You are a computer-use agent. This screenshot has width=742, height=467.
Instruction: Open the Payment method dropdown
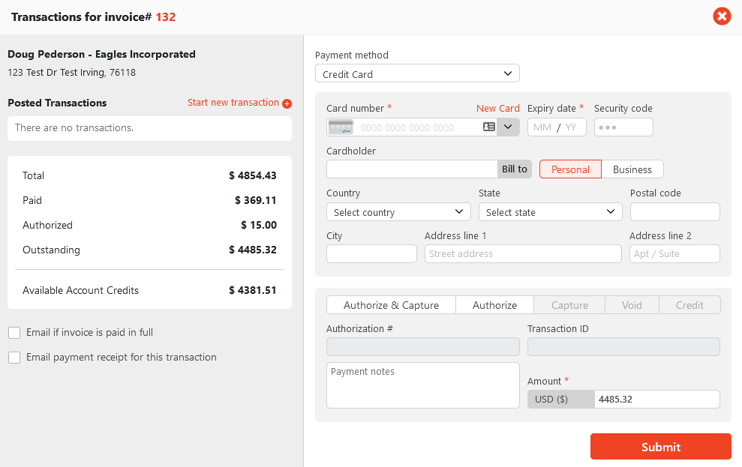pos(417,74)
